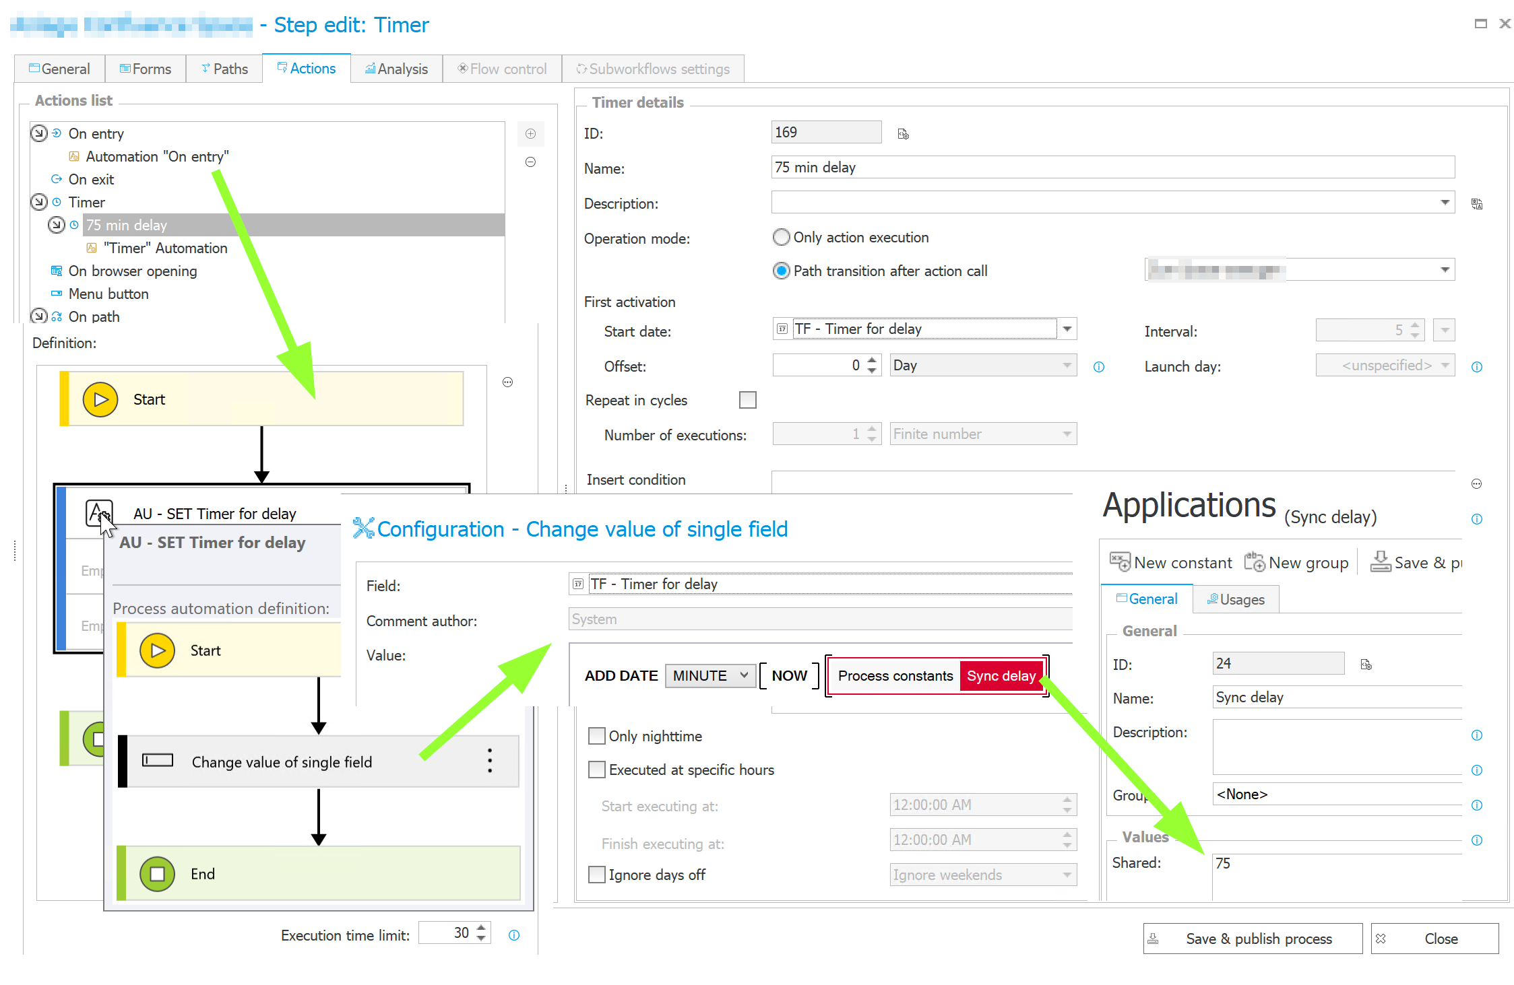This screenshot has height=985, width=1514.
Task: Click the Close button
Action: [x=1434, y=939]
